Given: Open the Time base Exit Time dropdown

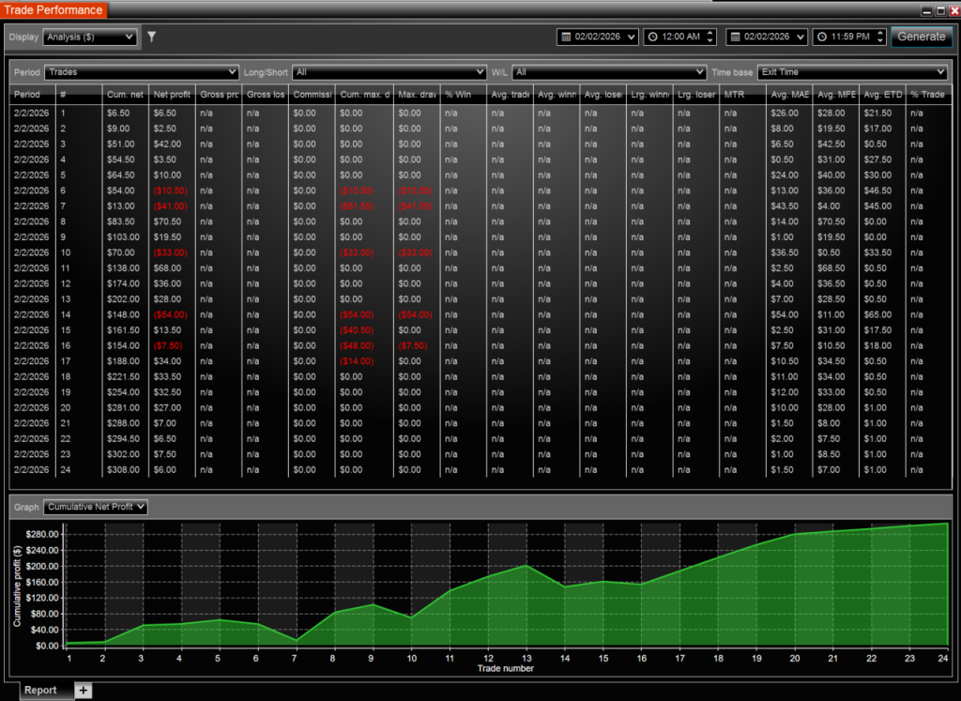Looking at the screenshot, I should pyautogui.click(x=852, y=71).
